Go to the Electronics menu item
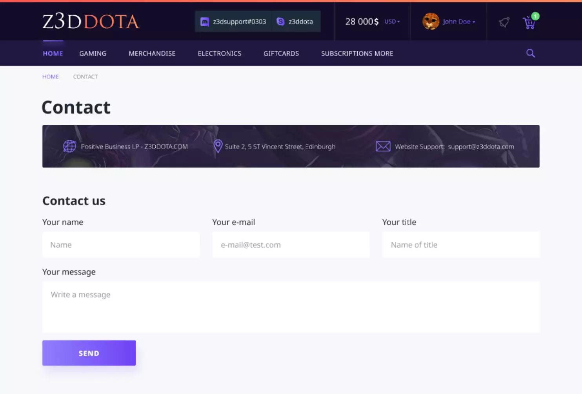This screenshot has width=582, height=394. [220, 53]
